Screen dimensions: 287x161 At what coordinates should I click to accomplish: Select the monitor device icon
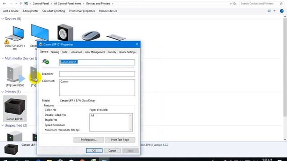click(39, 32)
